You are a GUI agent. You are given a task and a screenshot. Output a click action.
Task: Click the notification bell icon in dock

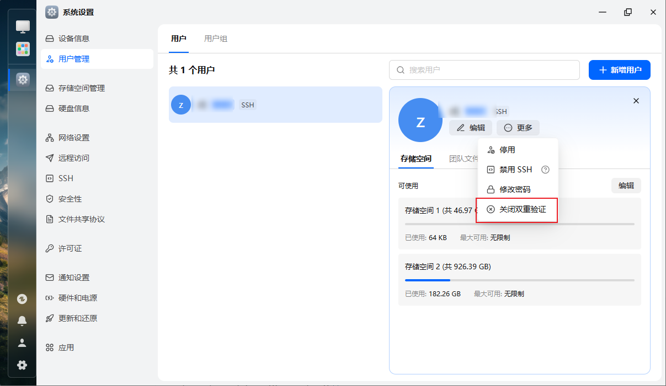22,320
